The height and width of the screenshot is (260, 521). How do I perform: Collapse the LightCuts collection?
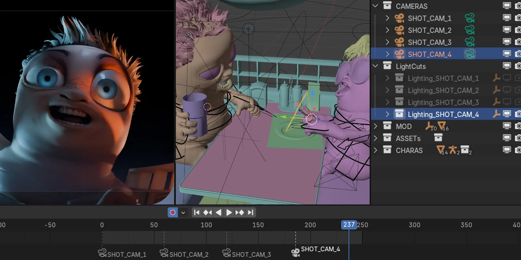tap(375, 66)
